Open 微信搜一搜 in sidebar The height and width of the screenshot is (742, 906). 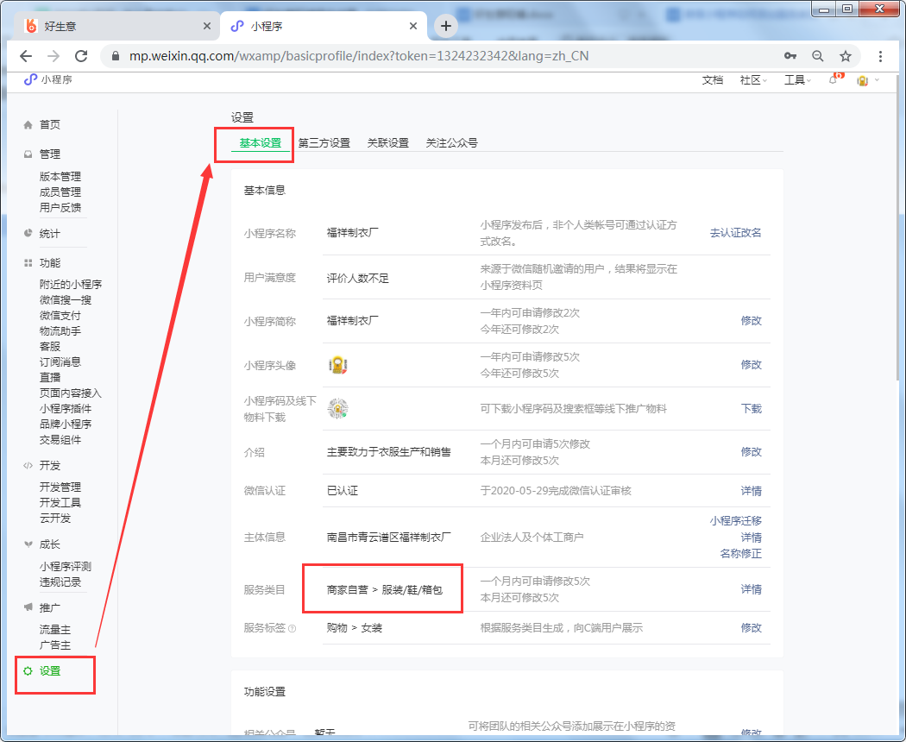66,300
